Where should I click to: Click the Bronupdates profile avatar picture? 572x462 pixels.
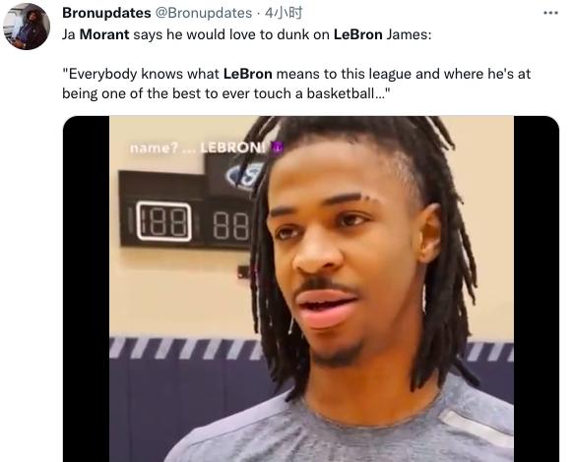(27, 27)
